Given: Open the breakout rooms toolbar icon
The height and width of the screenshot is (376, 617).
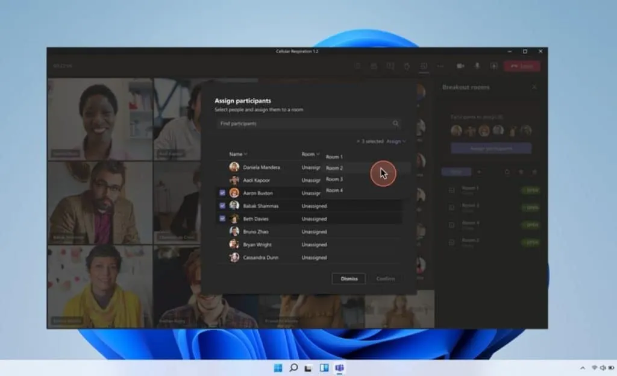Looking at the screenshot, I should point(425,66).
